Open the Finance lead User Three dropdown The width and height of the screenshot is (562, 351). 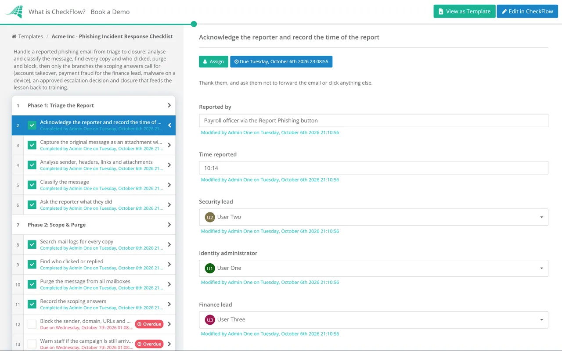point(373,320)
